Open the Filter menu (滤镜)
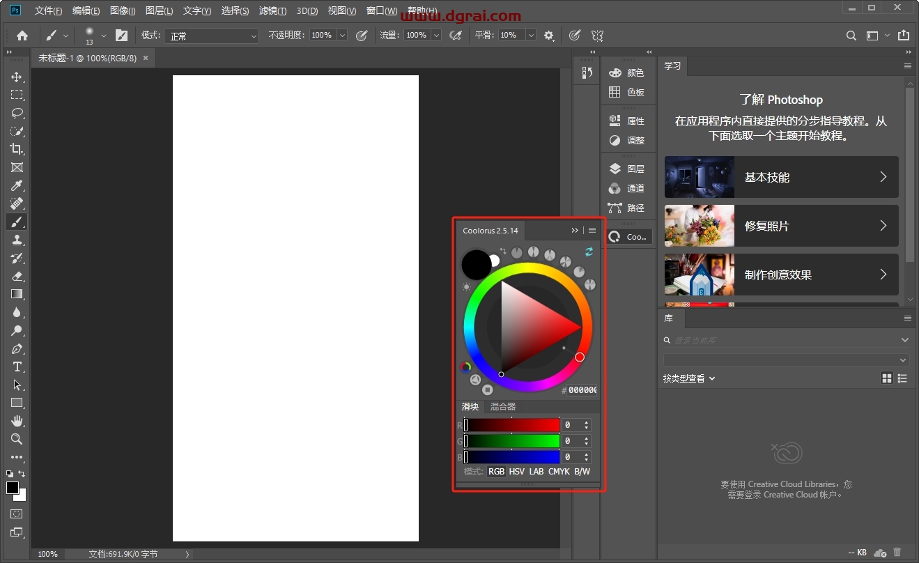 [x=272, y=11]
